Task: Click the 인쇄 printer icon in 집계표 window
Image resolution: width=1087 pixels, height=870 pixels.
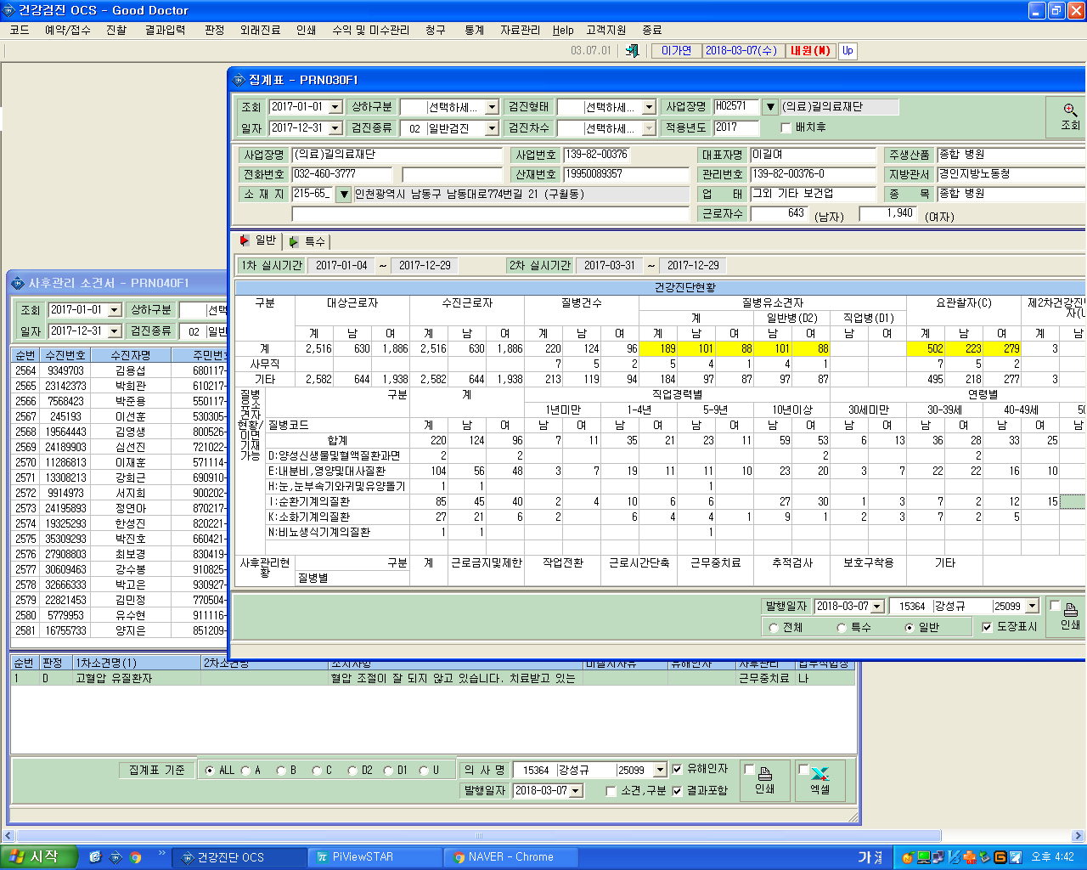Action: coord(1070,609)
